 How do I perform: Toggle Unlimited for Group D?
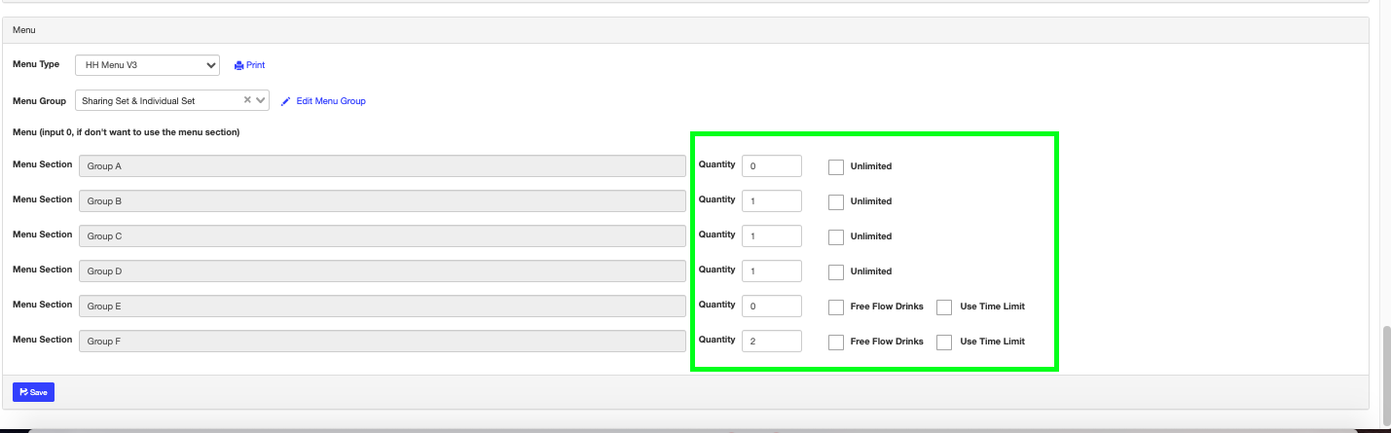[836, 271]
